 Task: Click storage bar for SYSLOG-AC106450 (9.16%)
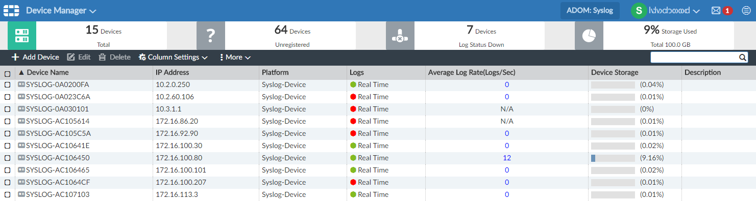click(x=613, y=158)
